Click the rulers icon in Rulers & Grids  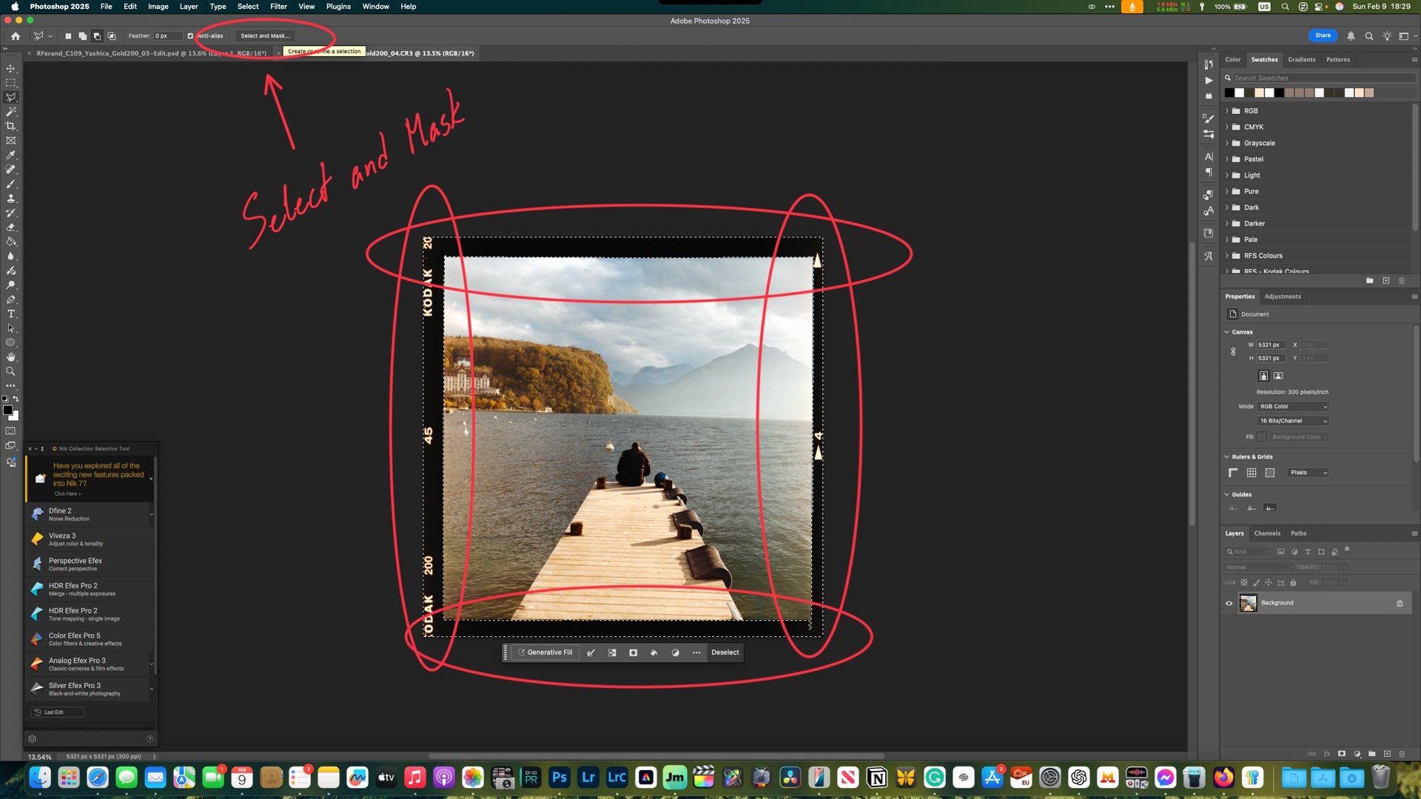point(1233,473)
